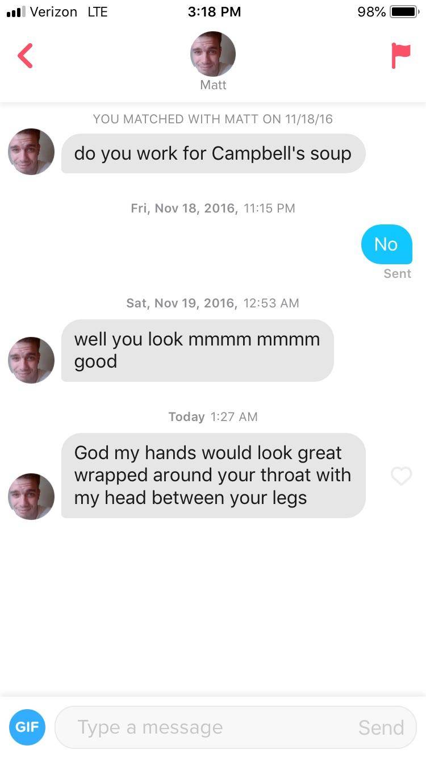Image resolution: width=426 pixels, height=758 pixels.
Task: Tap the 'You matched with Matt' banner text
Action: tap(213, 119)
